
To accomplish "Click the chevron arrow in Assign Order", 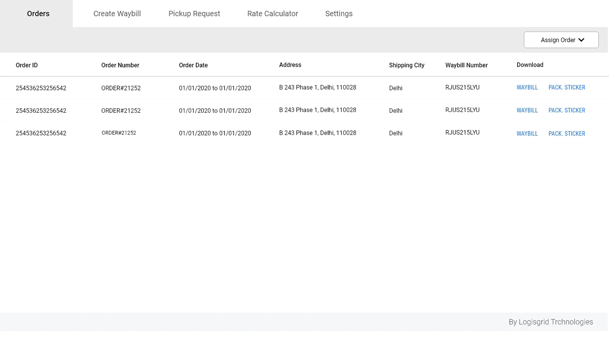I will [x=581, y=40].
